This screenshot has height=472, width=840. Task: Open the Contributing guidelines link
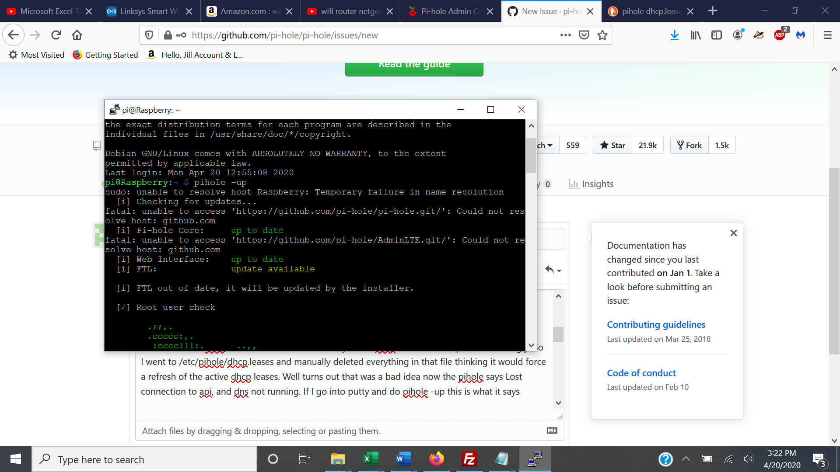coord(656,324)
